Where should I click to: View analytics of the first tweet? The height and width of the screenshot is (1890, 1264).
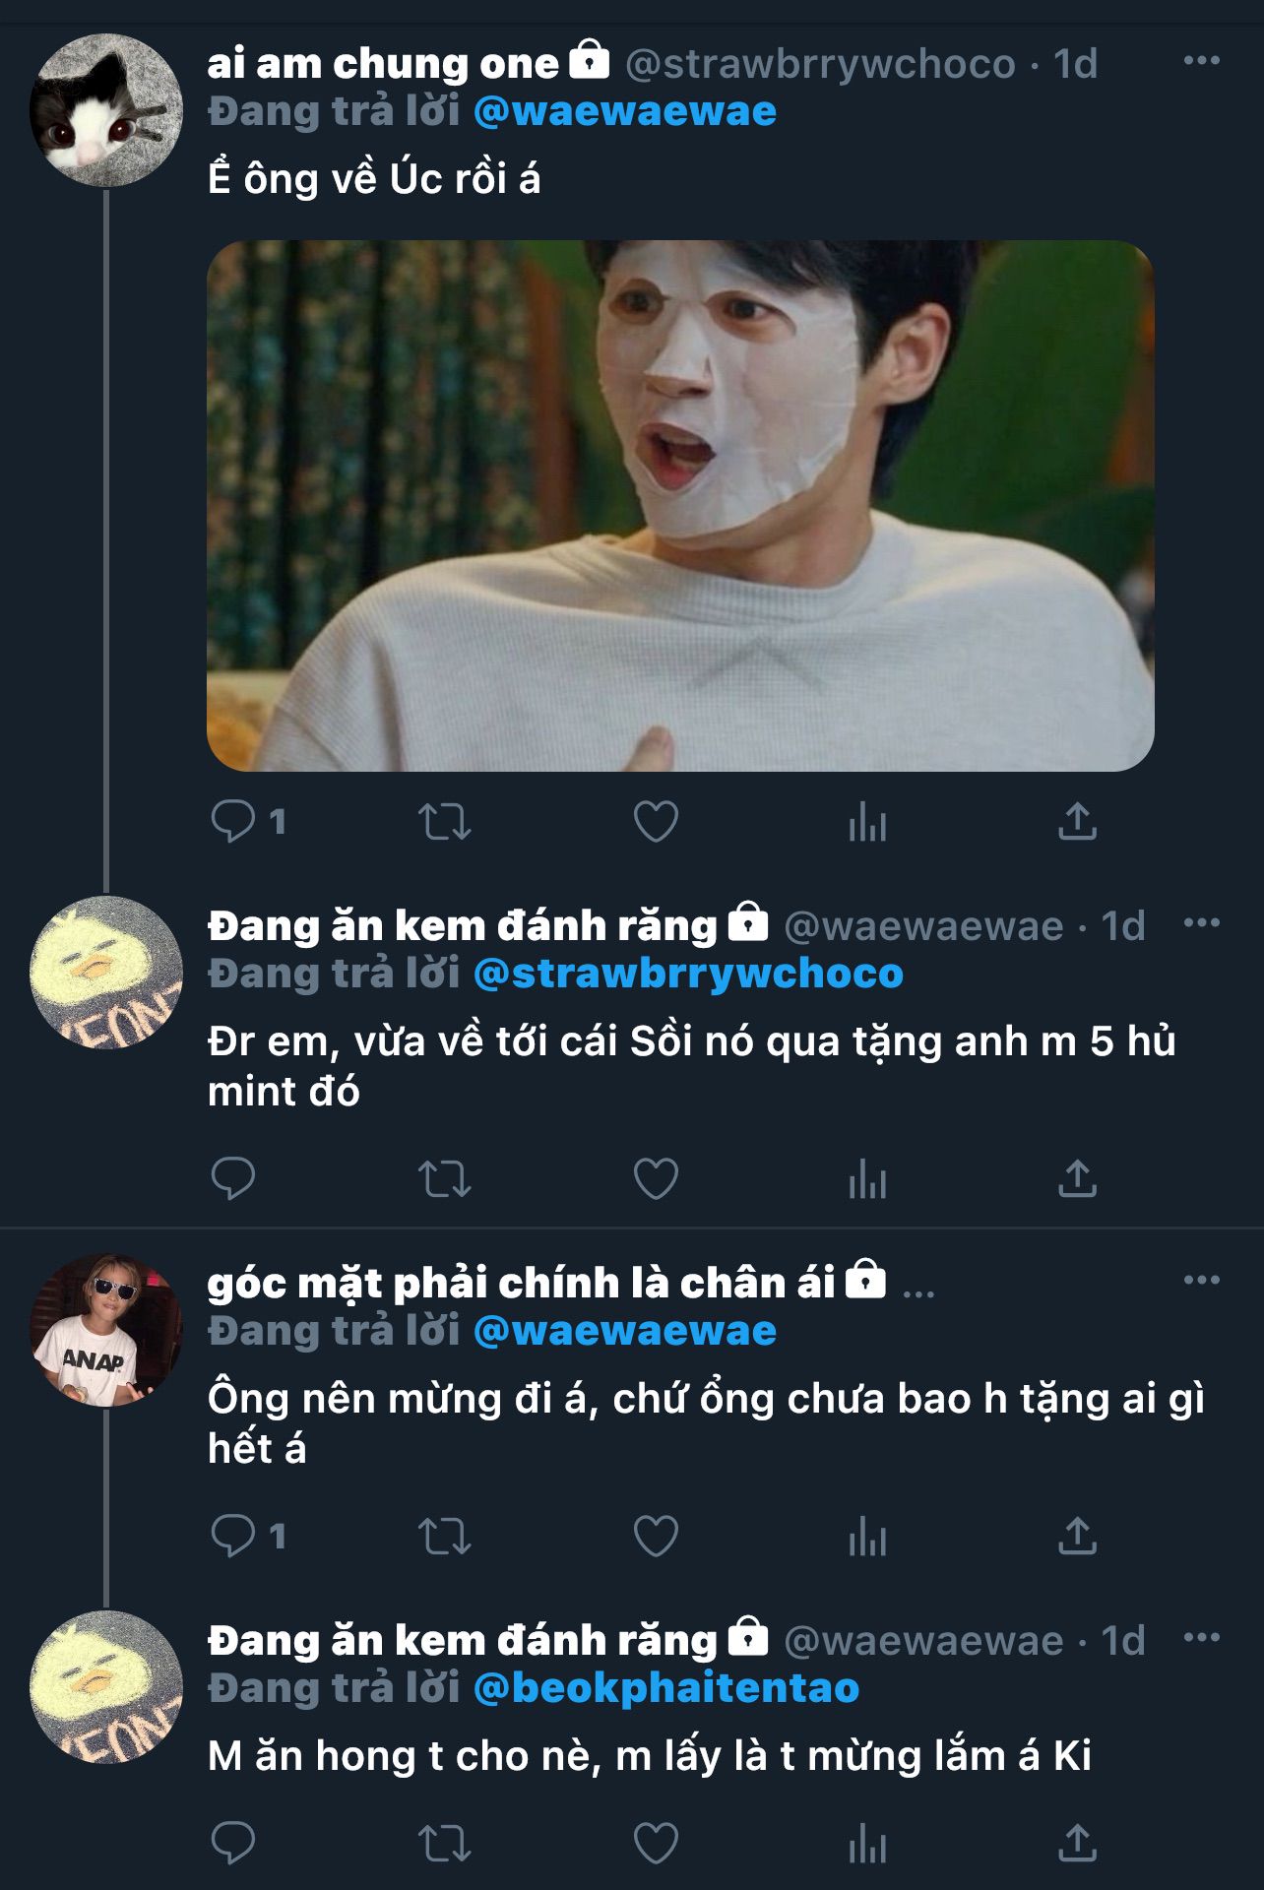867,821
